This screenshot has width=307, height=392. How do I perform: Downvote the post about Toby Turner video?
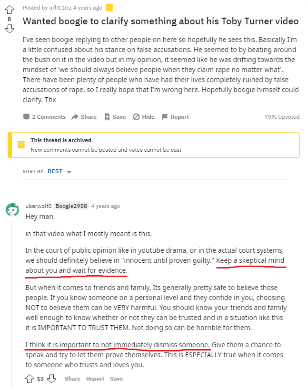pyautogui.click(x=10, y=30)
